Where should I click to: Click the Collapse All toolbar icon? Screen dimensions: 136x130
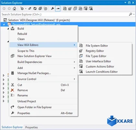click(40, 8)
